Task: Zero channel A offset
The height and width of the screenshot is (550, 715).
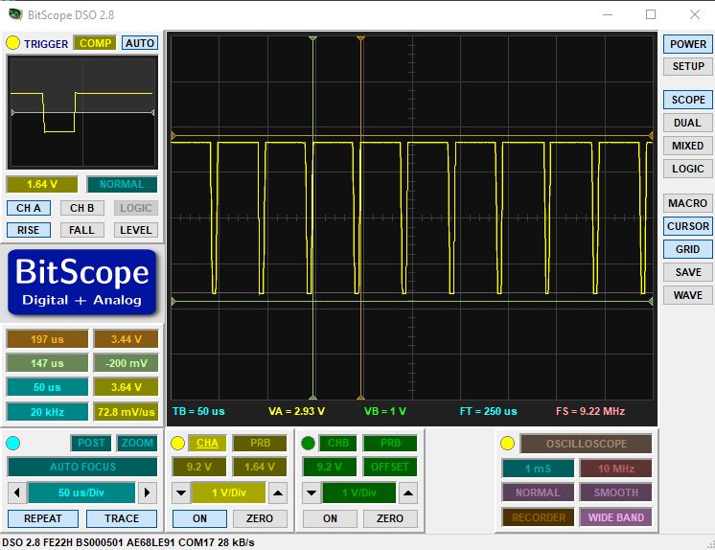Action: pyautogui.click(x=260, y=518)
